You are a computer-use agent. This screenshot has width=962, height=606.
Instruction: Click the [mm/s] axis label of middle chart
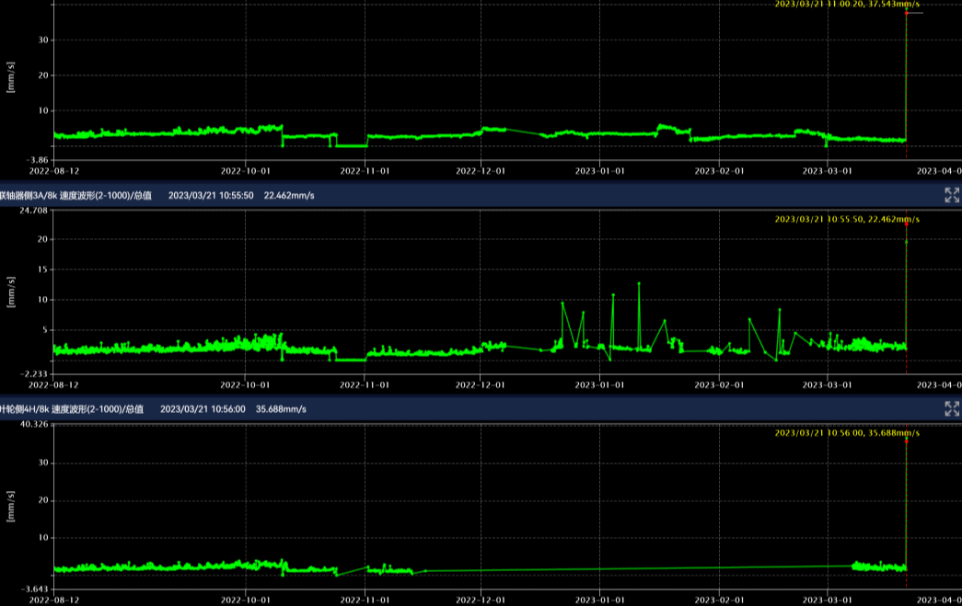(x=10, y=290)
